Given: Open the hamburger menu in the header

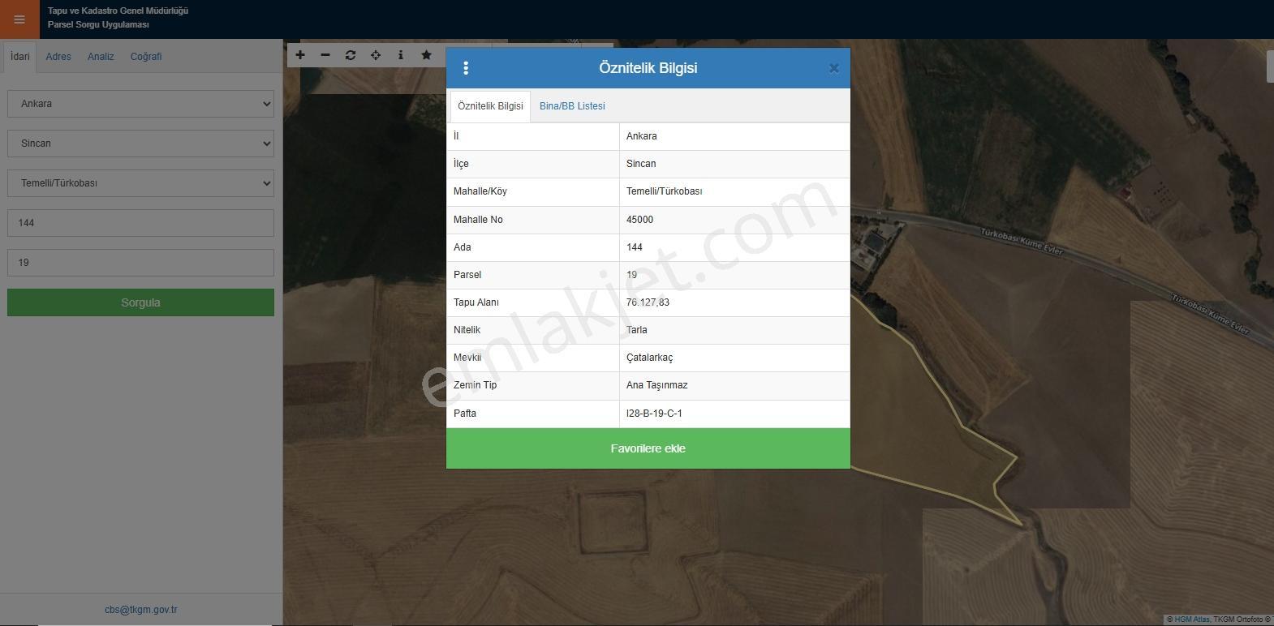Looking at the screenshot, I should tap(19, 19).
